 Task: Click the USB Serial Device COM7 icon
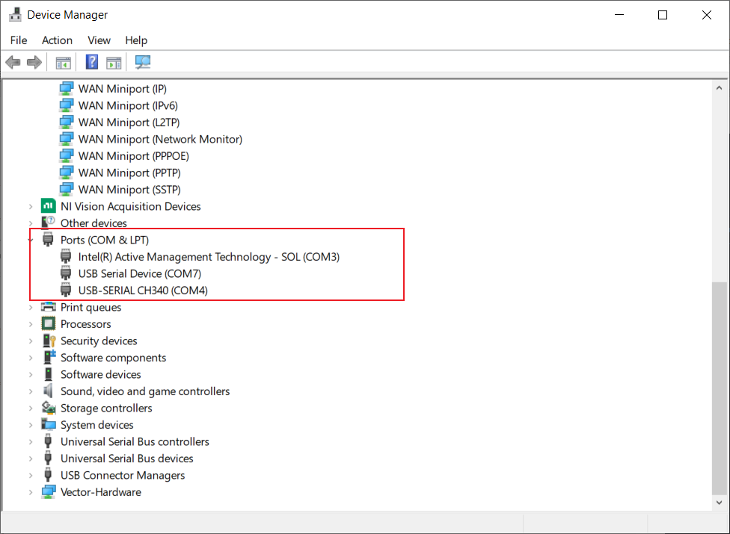click(66, 273)
